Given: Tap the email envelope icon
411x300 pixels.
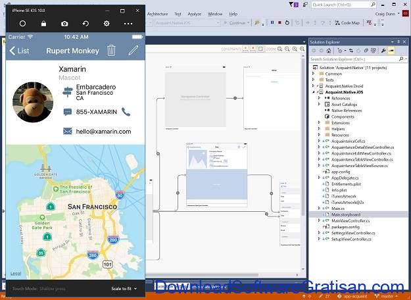Looking at the screenshot, I should coord(67,131).
